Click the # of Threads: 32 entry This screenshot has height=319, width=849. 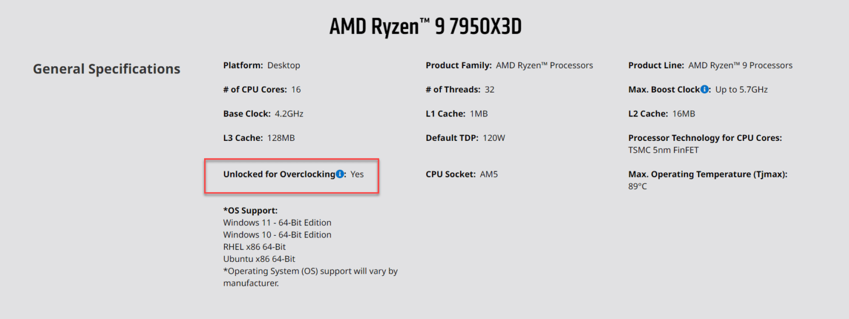tap(460, 90)
